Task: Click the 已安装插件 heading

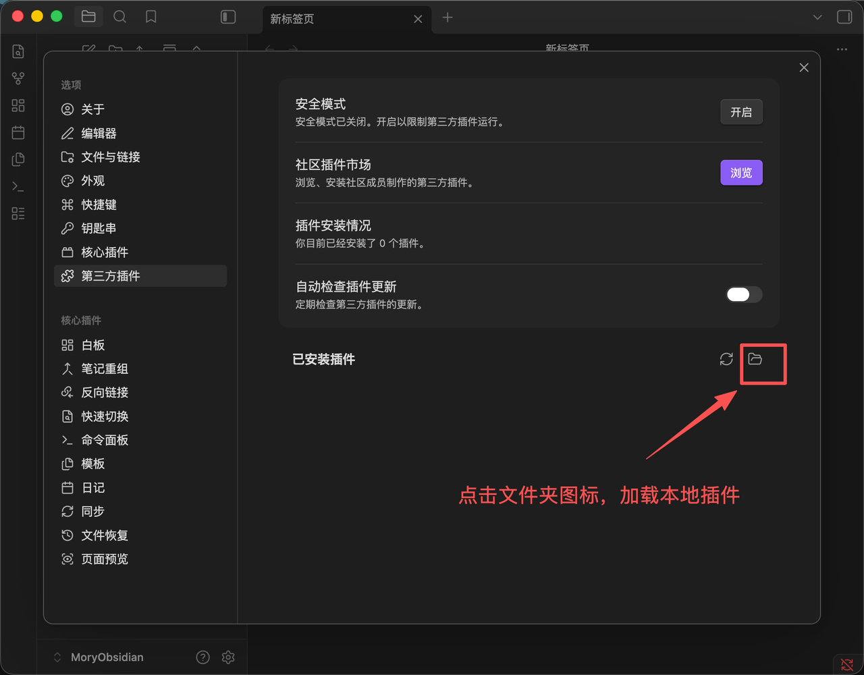Action: pyautogui.click(x=324, y=359)
